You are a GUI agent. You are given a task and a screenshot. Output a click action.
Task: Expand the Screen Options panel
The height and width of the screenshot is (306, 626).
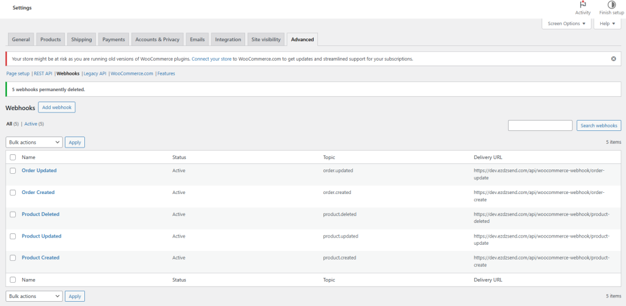point(567,23)
